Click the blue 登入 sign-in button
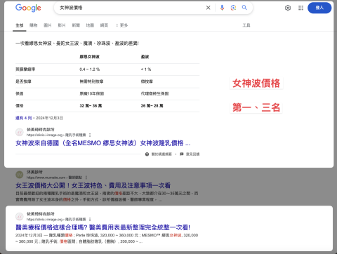The image size is (337, 254). (319, 8)
